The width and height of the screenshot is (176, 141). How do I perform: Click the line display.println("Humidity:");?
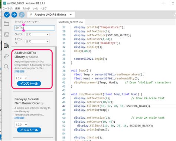(x=97, y=43)
